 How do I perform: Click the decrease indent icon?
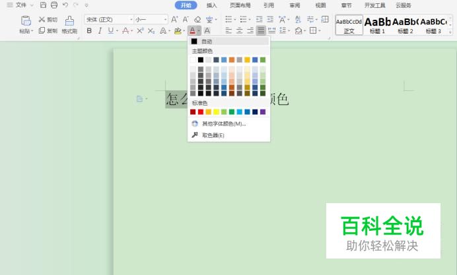click(259, 20)
